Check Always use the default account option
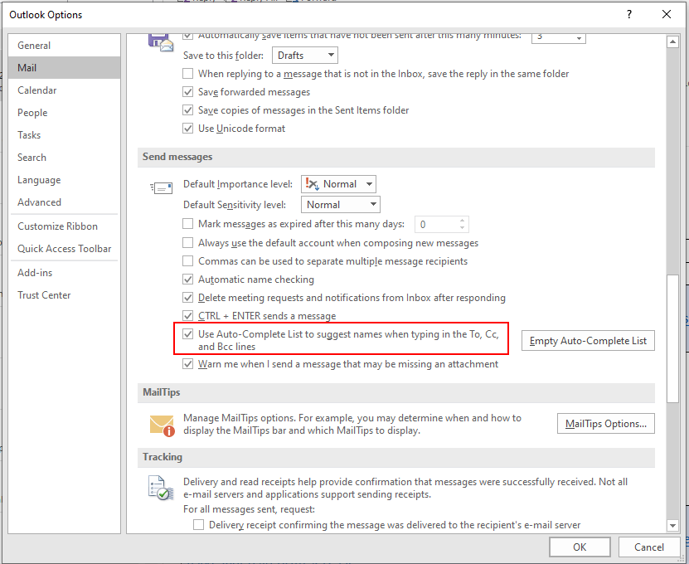 click(x=187, y=243)
